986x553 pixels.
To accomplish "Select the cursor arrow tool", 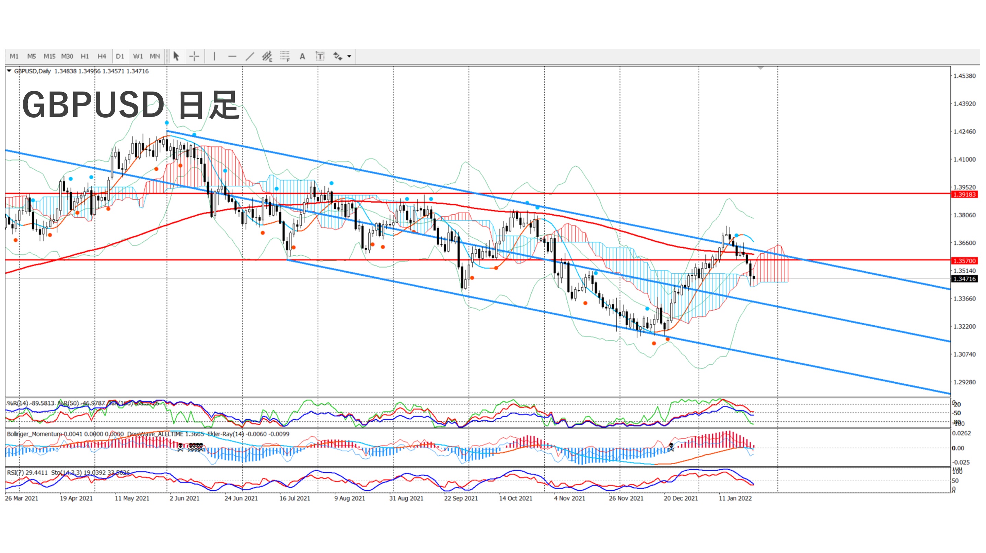I will [x=176, y=56].
